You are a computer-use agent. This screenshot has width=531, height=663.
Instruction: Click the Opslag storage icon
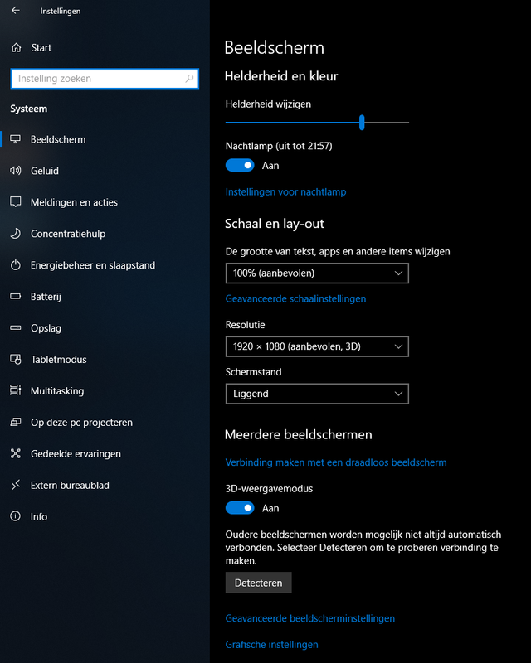pyautogui.click(x=15, y=327)
